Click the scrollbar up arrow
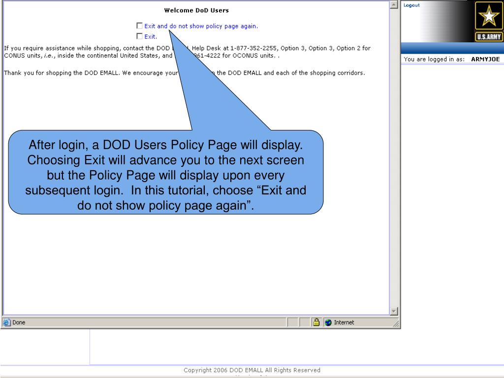The height and width of the screenshot is (378, 504). click(x=394, y=5)
